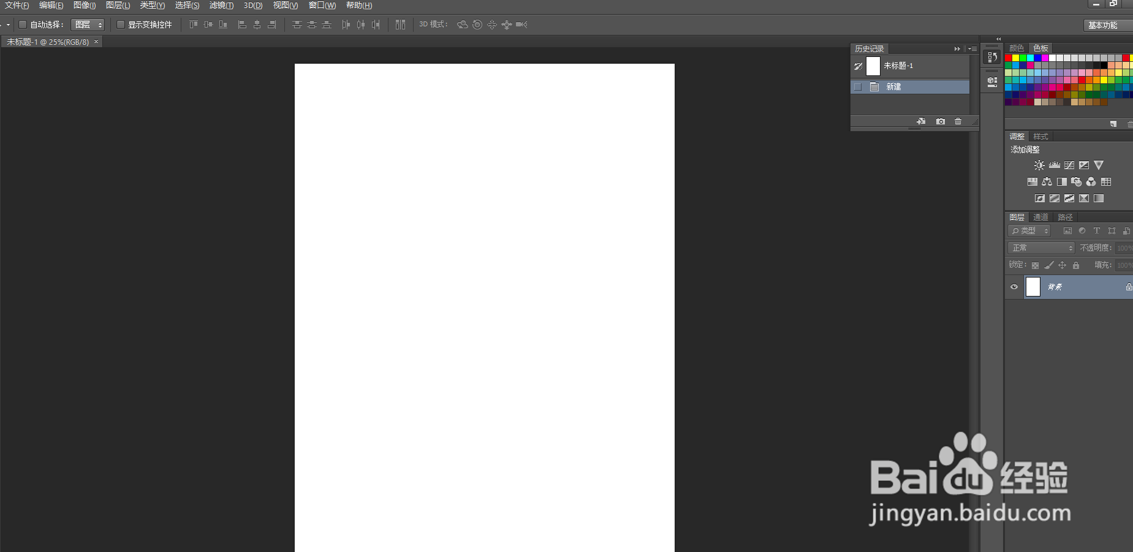This screenshot has height=552, width=1133.
Task: Add Vibrance adjustment triangle icon
Action: point(1099,165)
